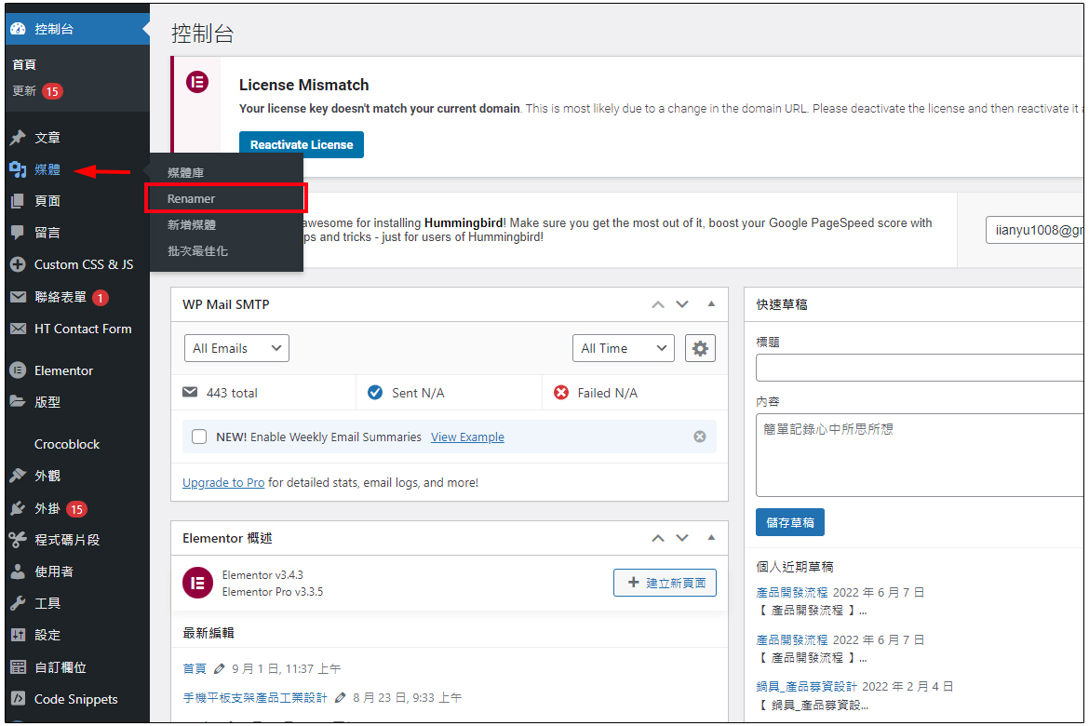Click the settings sliders icon beside 設定
The width and height of the screenshot is (1089, 726).
[18, 634]
